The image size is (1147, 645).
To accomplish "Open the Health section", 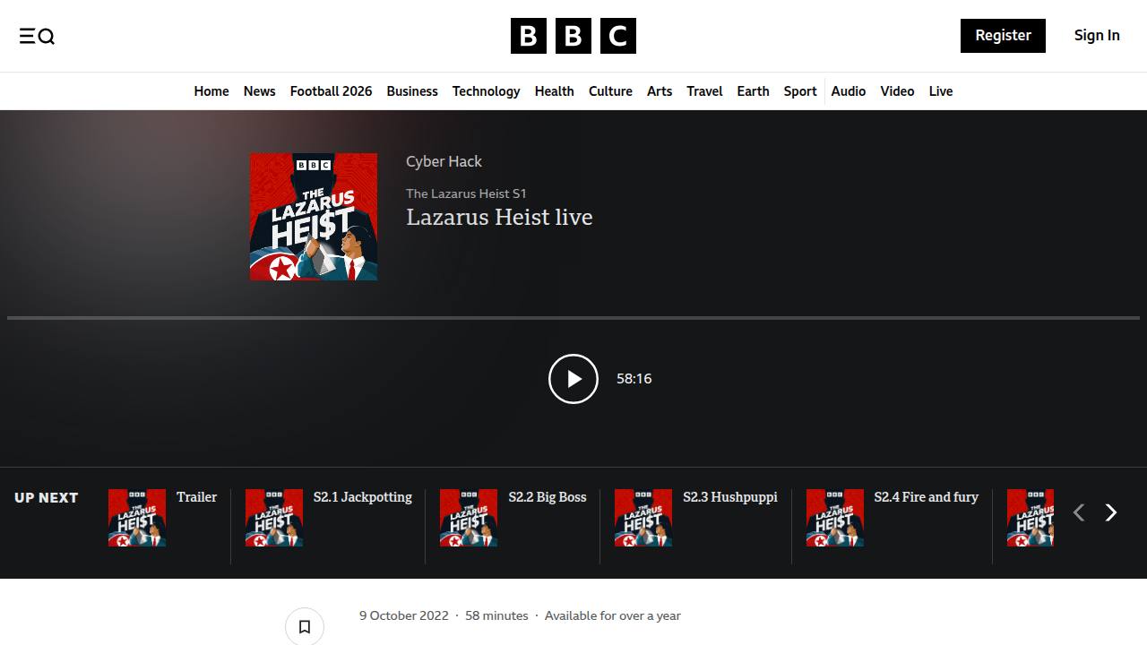I will [555, 91].
